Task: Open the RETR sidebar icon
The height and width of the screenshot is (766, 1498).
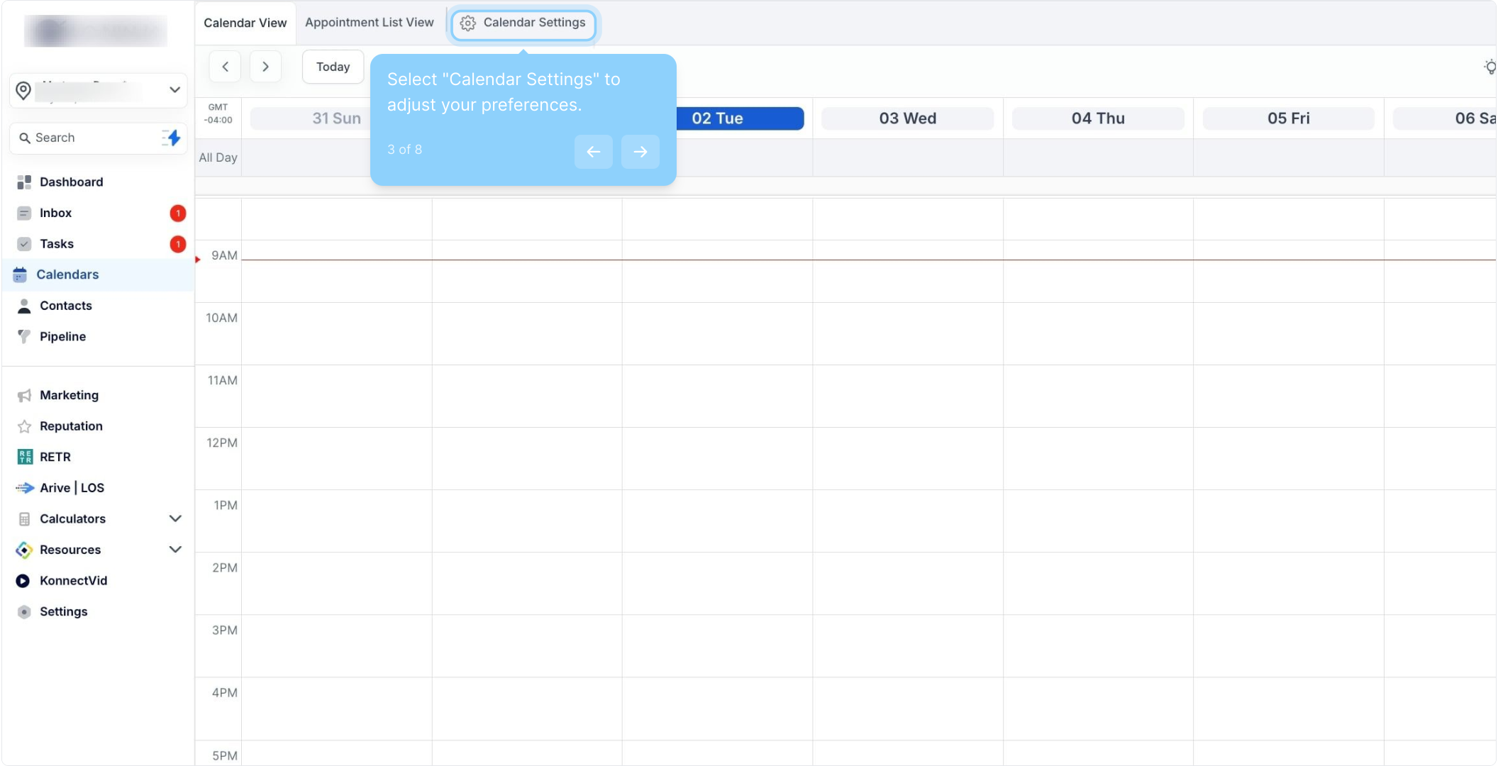Action: coord(25,457)
